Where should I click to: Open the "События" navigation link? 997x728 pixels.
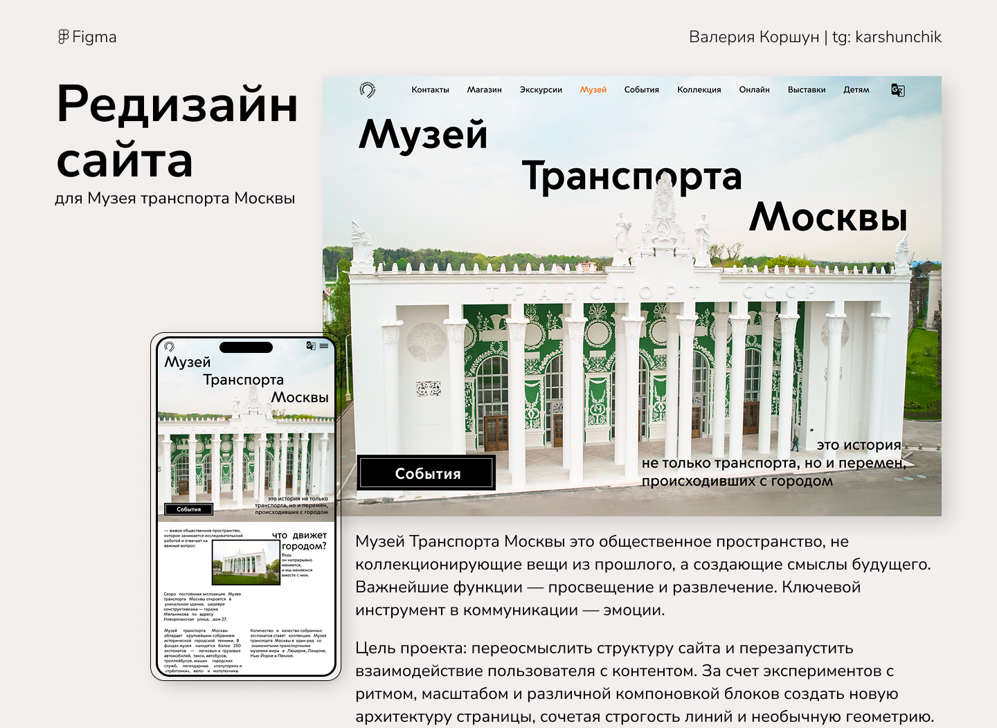tap(642, 89)
